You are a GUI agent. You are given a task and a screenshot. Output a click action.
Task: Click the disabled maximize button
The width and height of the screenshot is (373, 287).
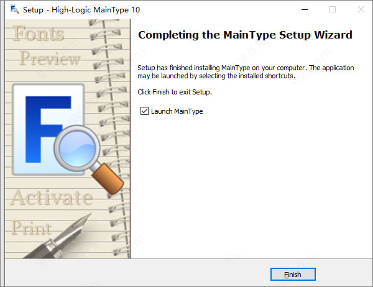[x=332, y=9]
